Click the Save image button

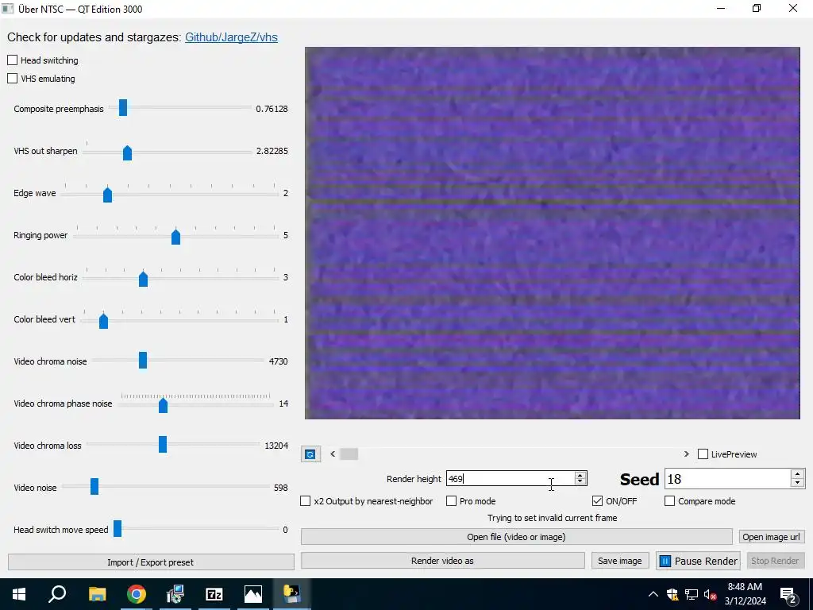tap(619, 561)
